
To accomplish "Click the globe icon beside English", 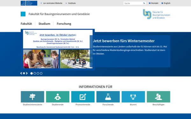I will coord(162,3).
